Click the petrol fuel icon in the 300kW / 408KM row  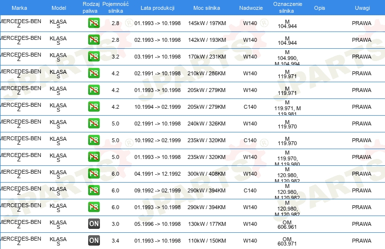(94, 174)
